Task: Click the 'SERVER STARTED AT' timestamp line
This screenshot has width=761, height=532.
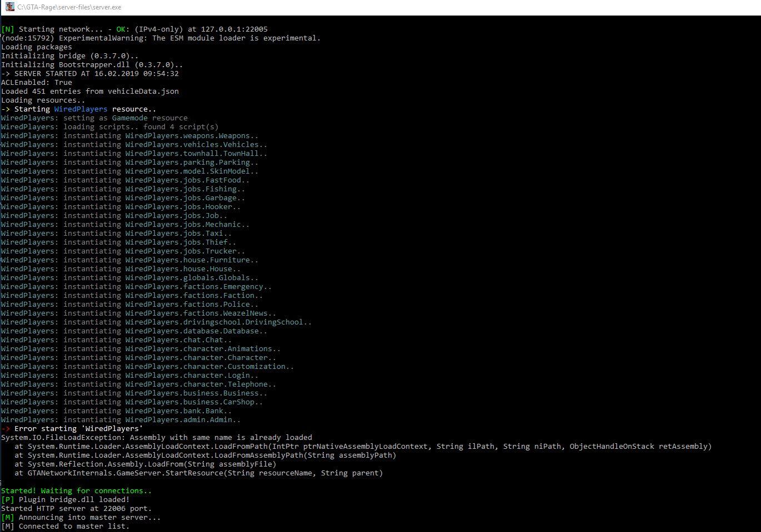Action: [90, 74]
